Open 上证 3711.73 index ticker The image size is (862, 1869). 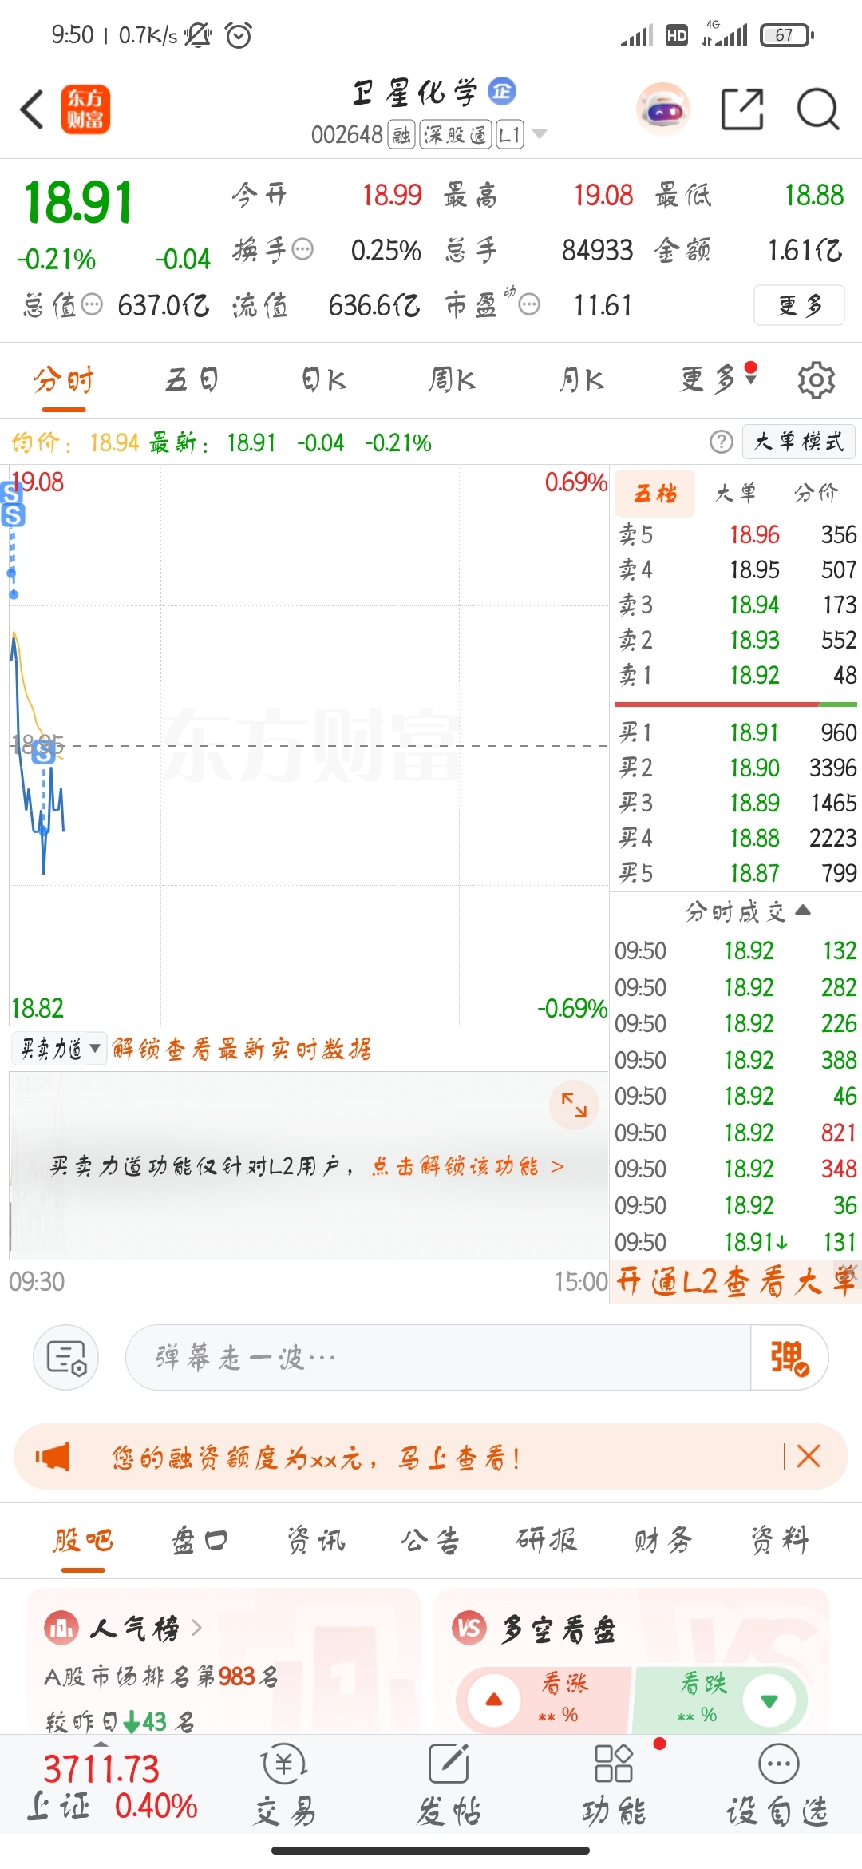(113, 1788)
